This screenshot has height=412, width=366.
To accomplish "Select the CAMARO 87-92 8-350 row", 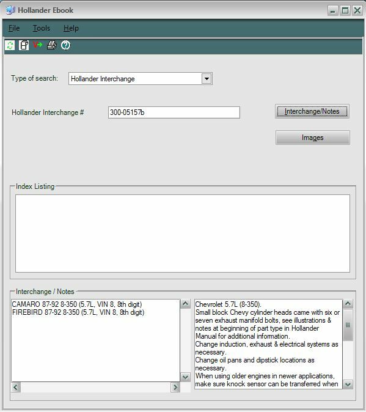I will (77, 304).
